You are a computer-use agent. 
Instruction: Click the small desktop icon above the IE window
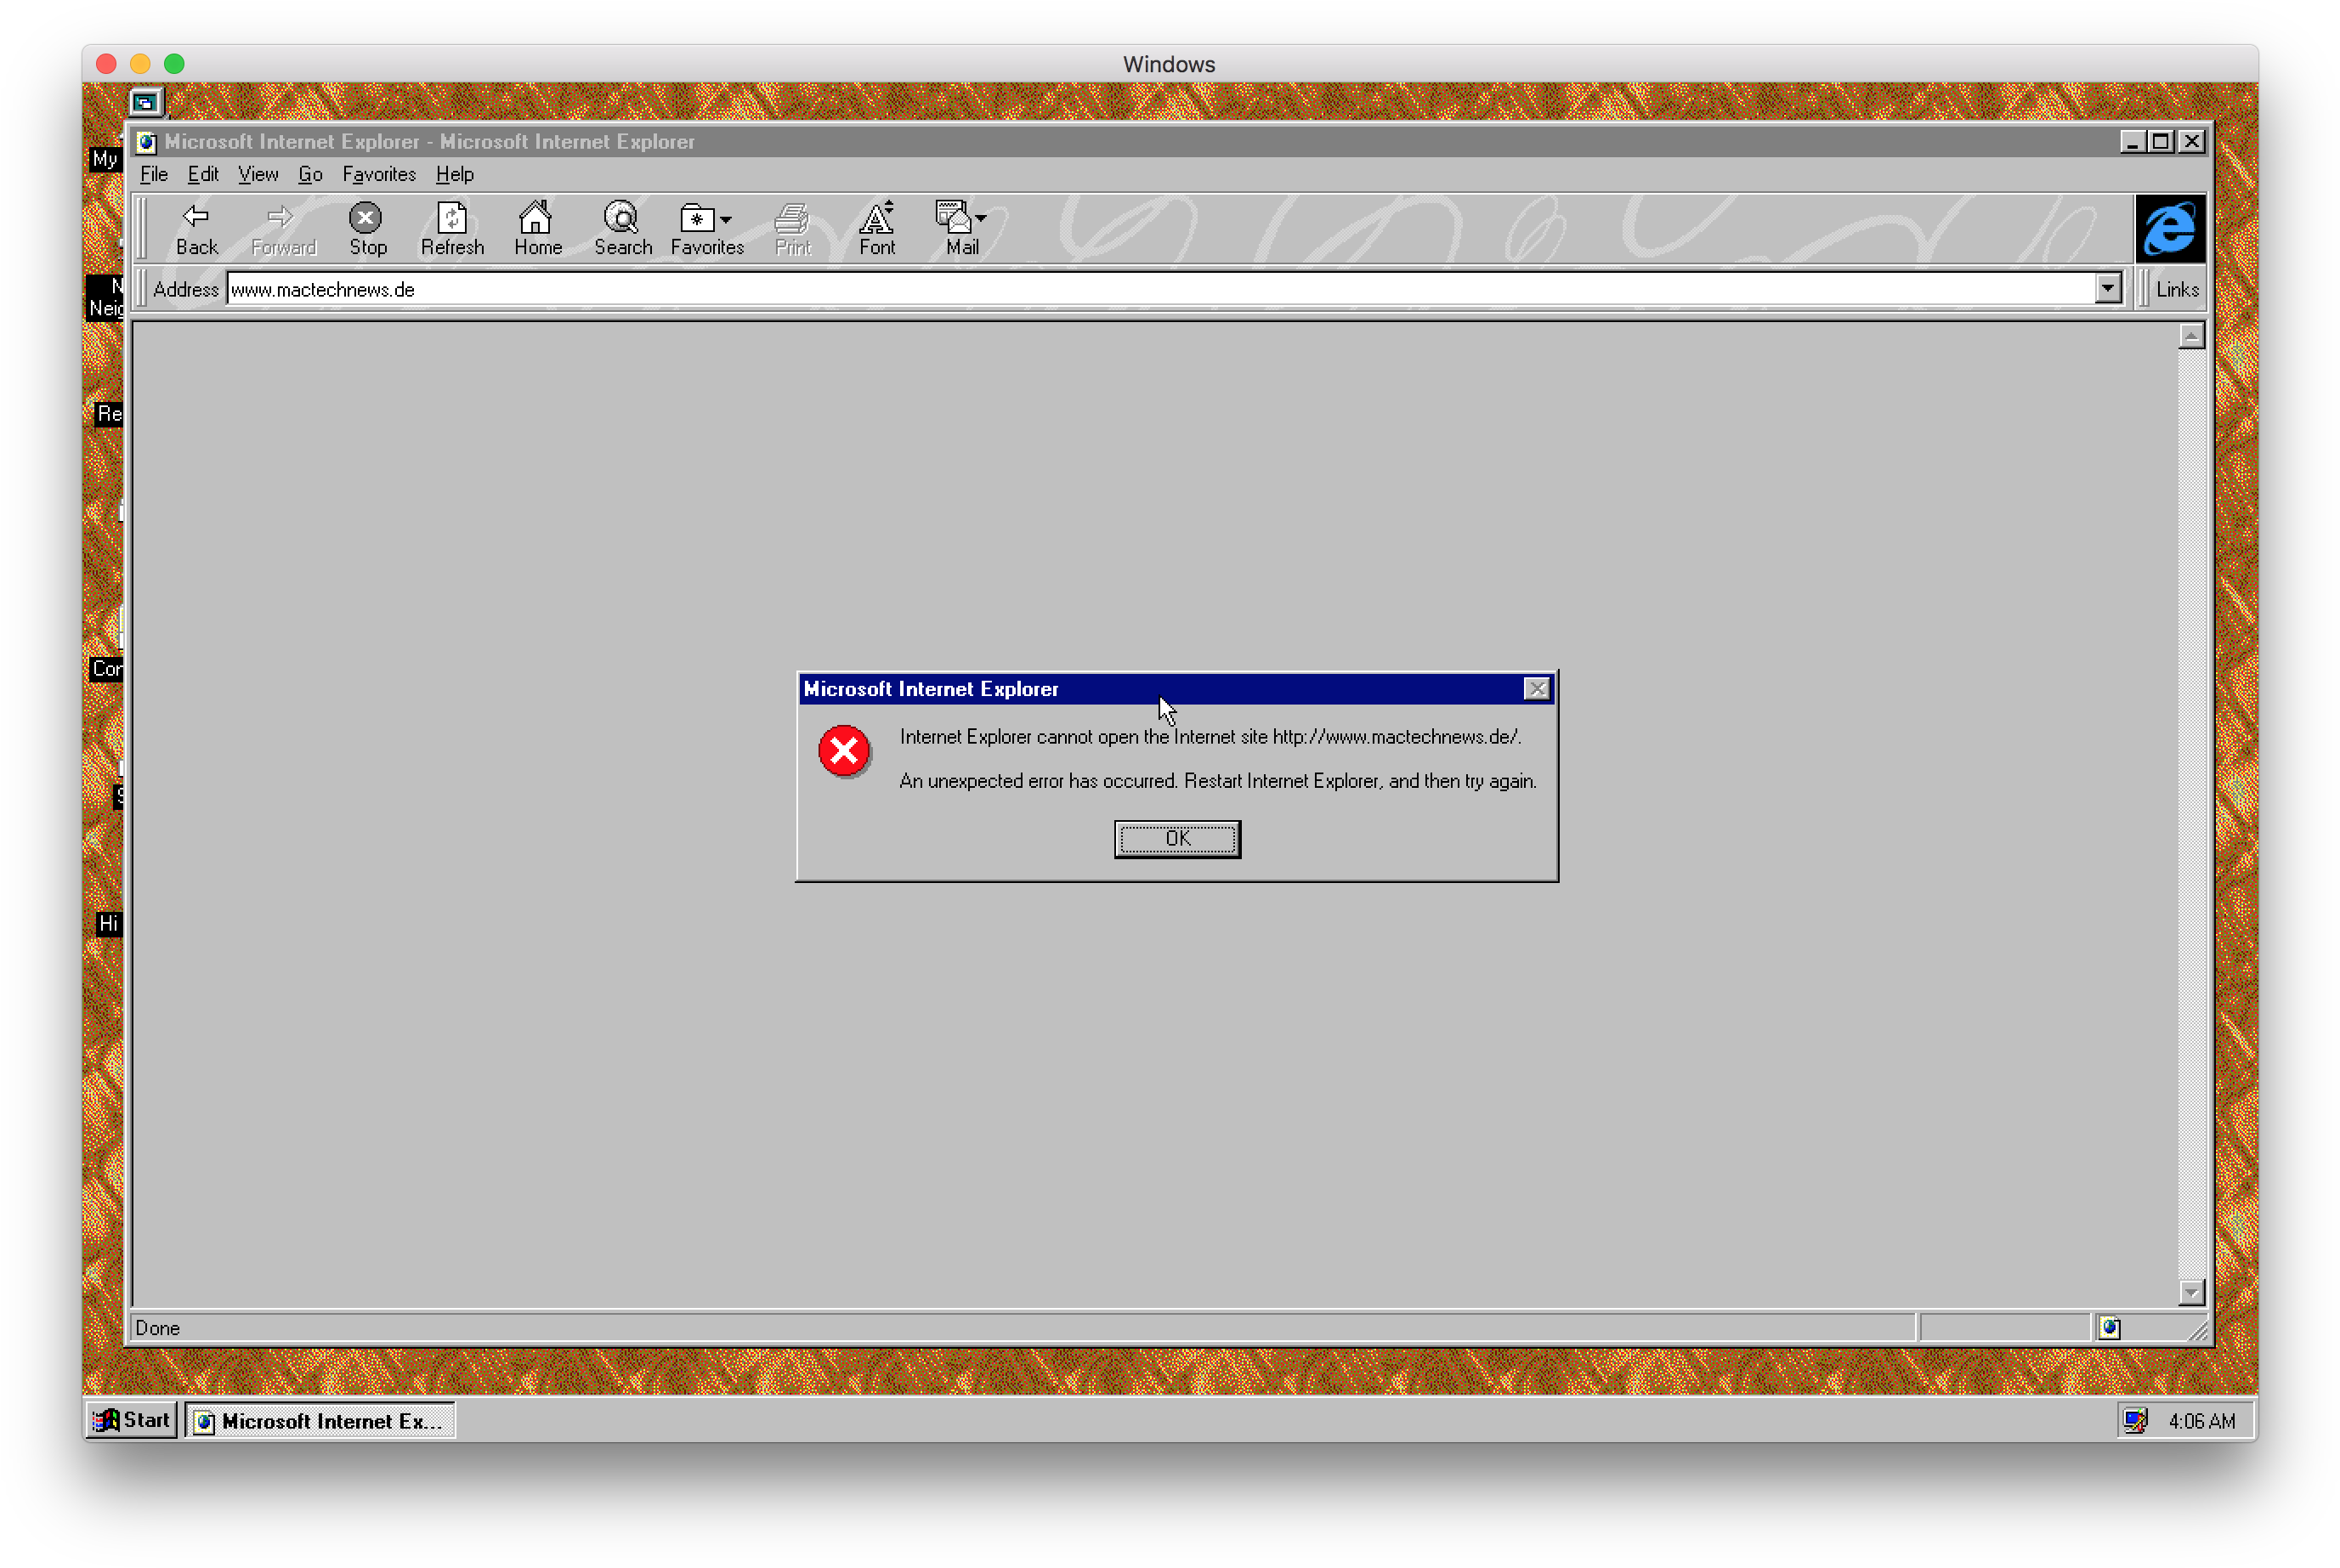click(145, 102)
